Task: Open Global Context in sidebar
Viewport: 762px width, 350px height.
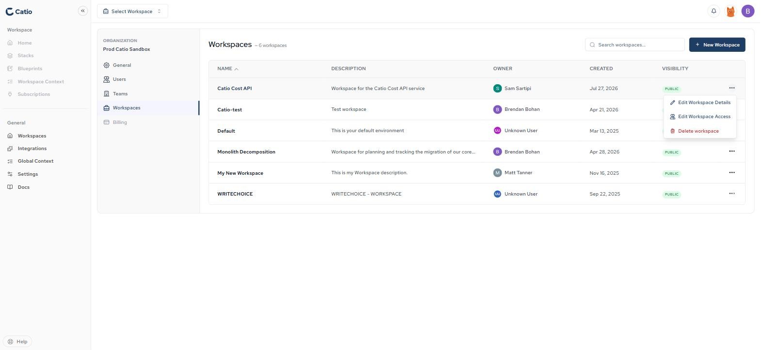Action: [x=35, y=161]
